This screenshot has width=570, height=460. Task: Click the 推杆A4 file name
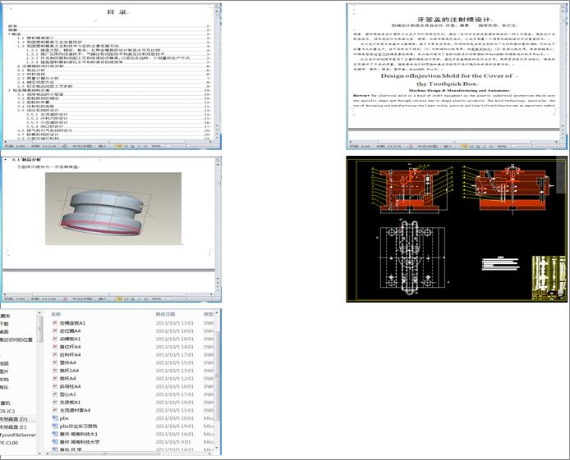point(68,378)
